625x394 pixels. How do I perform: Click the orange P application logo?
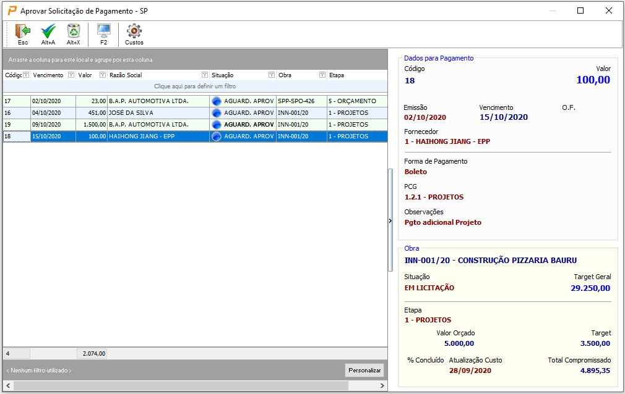12,10
